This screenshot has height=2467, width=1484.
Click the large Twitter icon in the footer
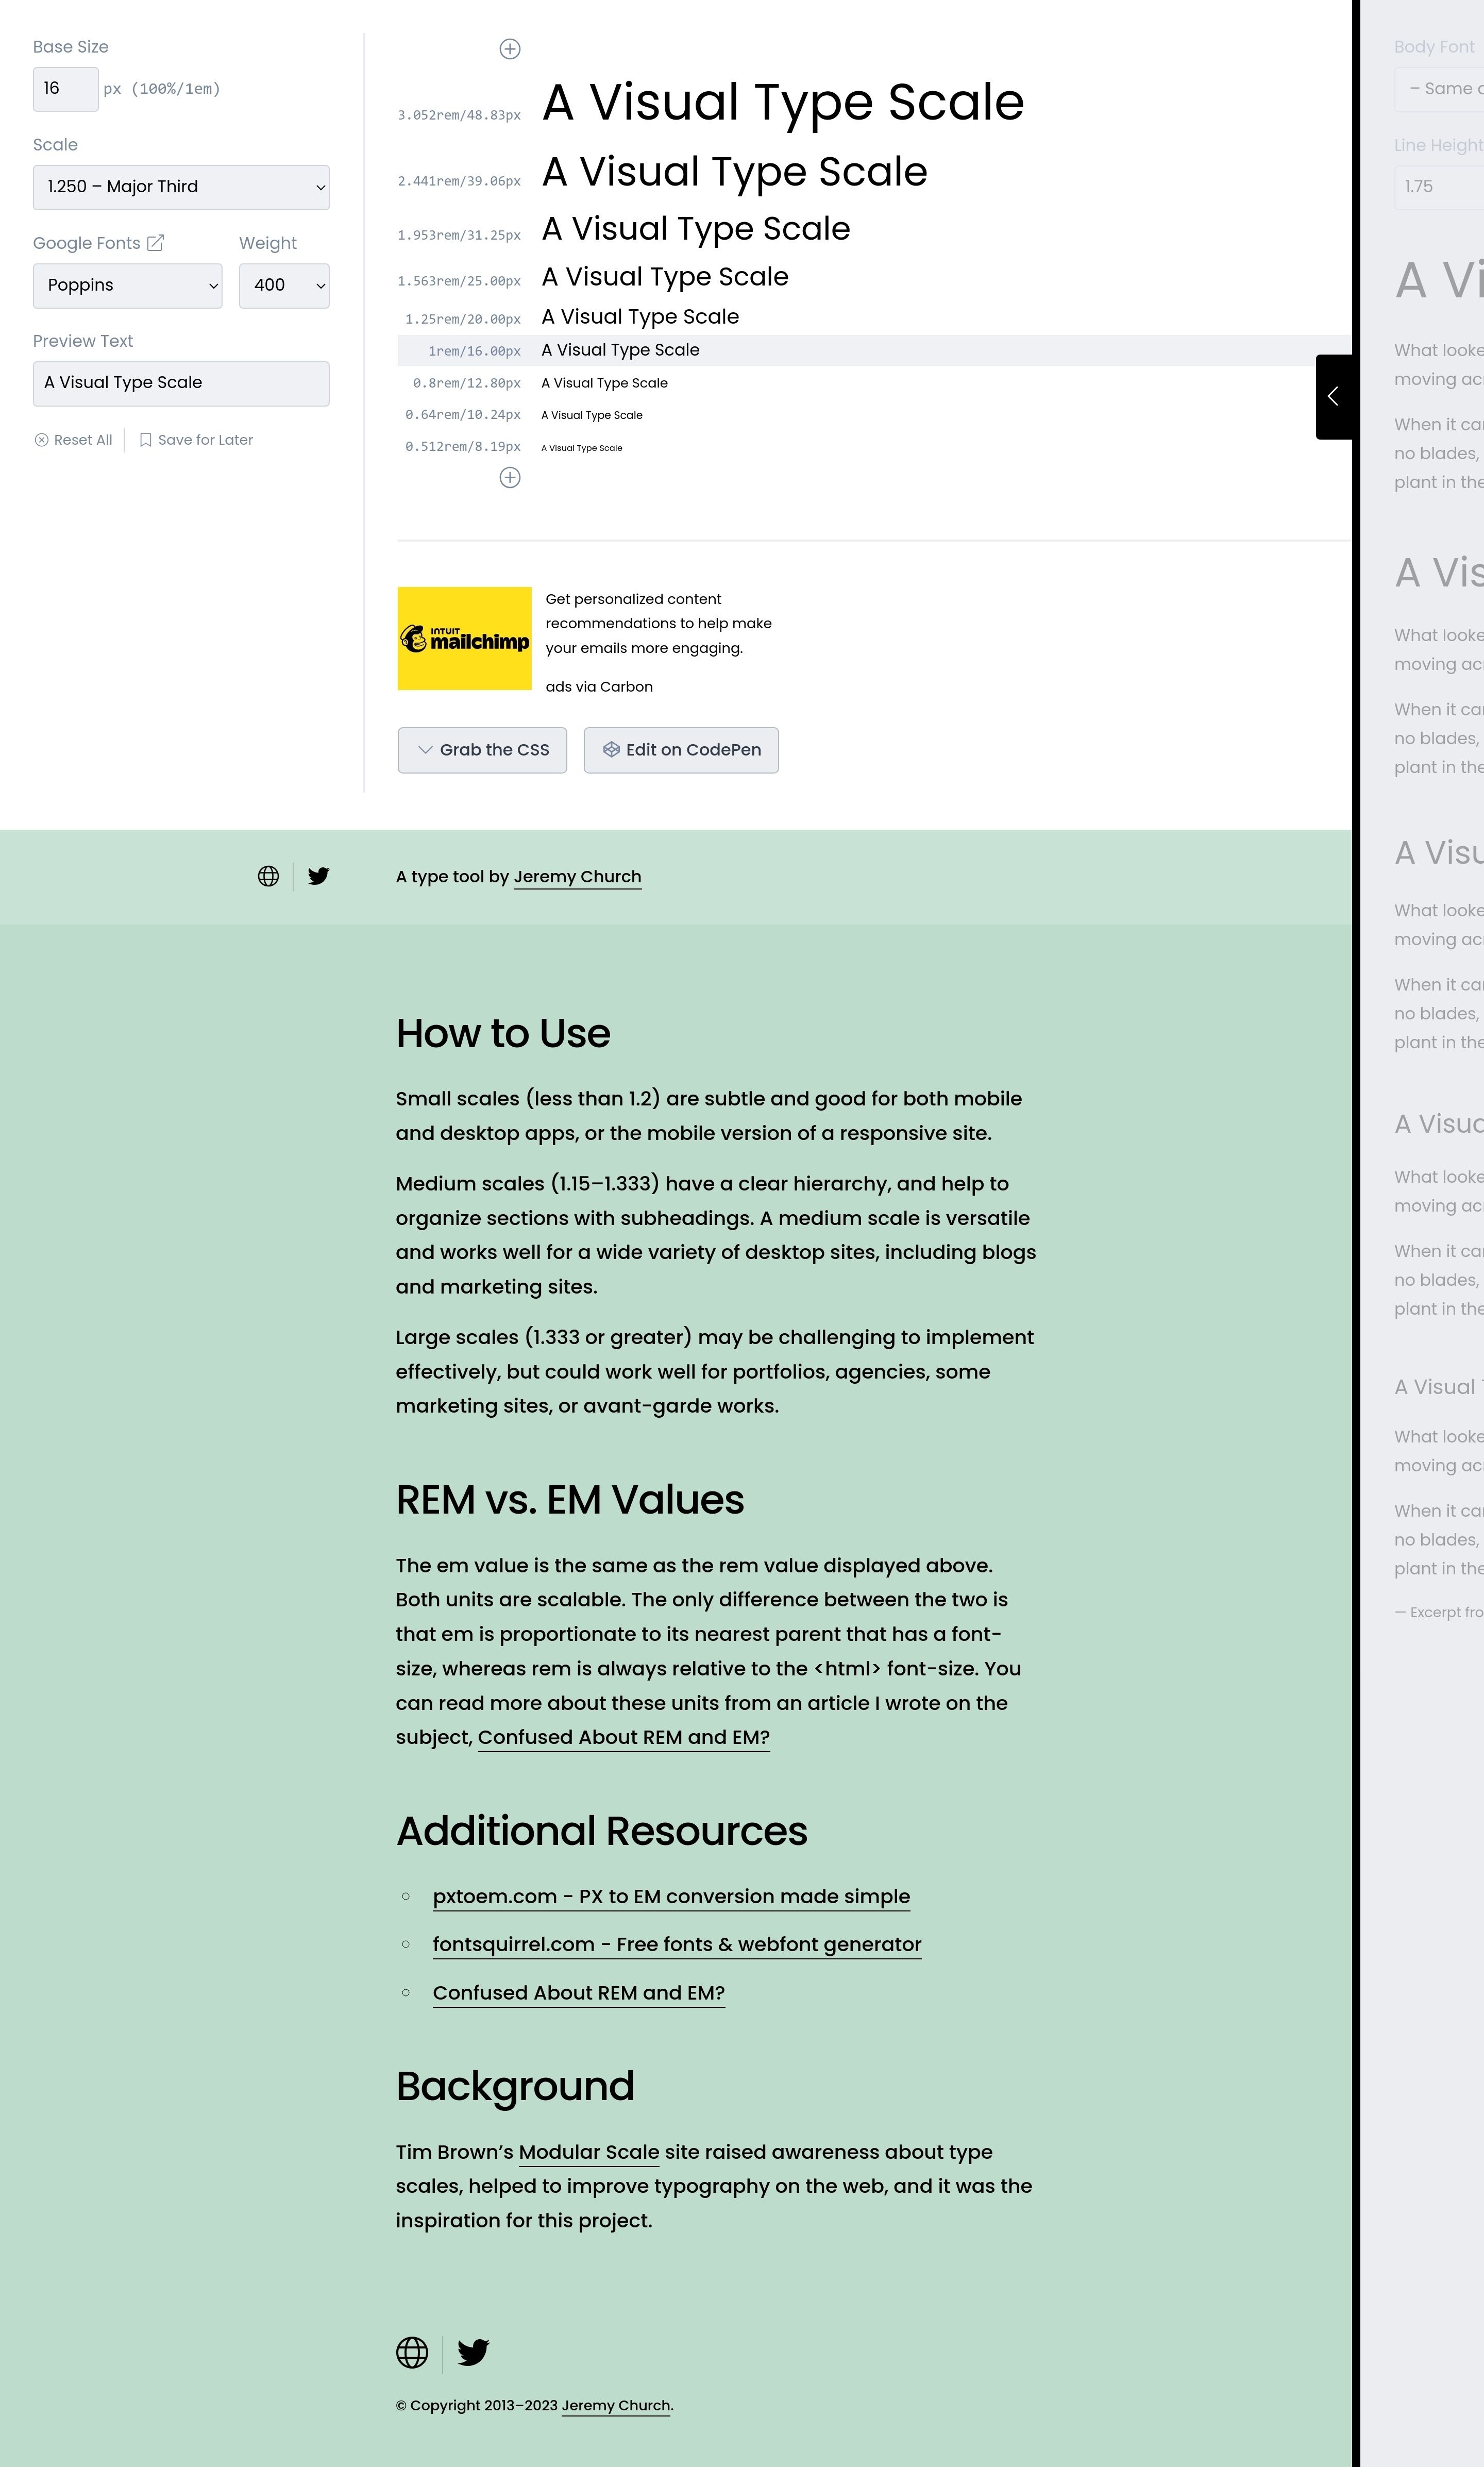tap(473, 2352)
